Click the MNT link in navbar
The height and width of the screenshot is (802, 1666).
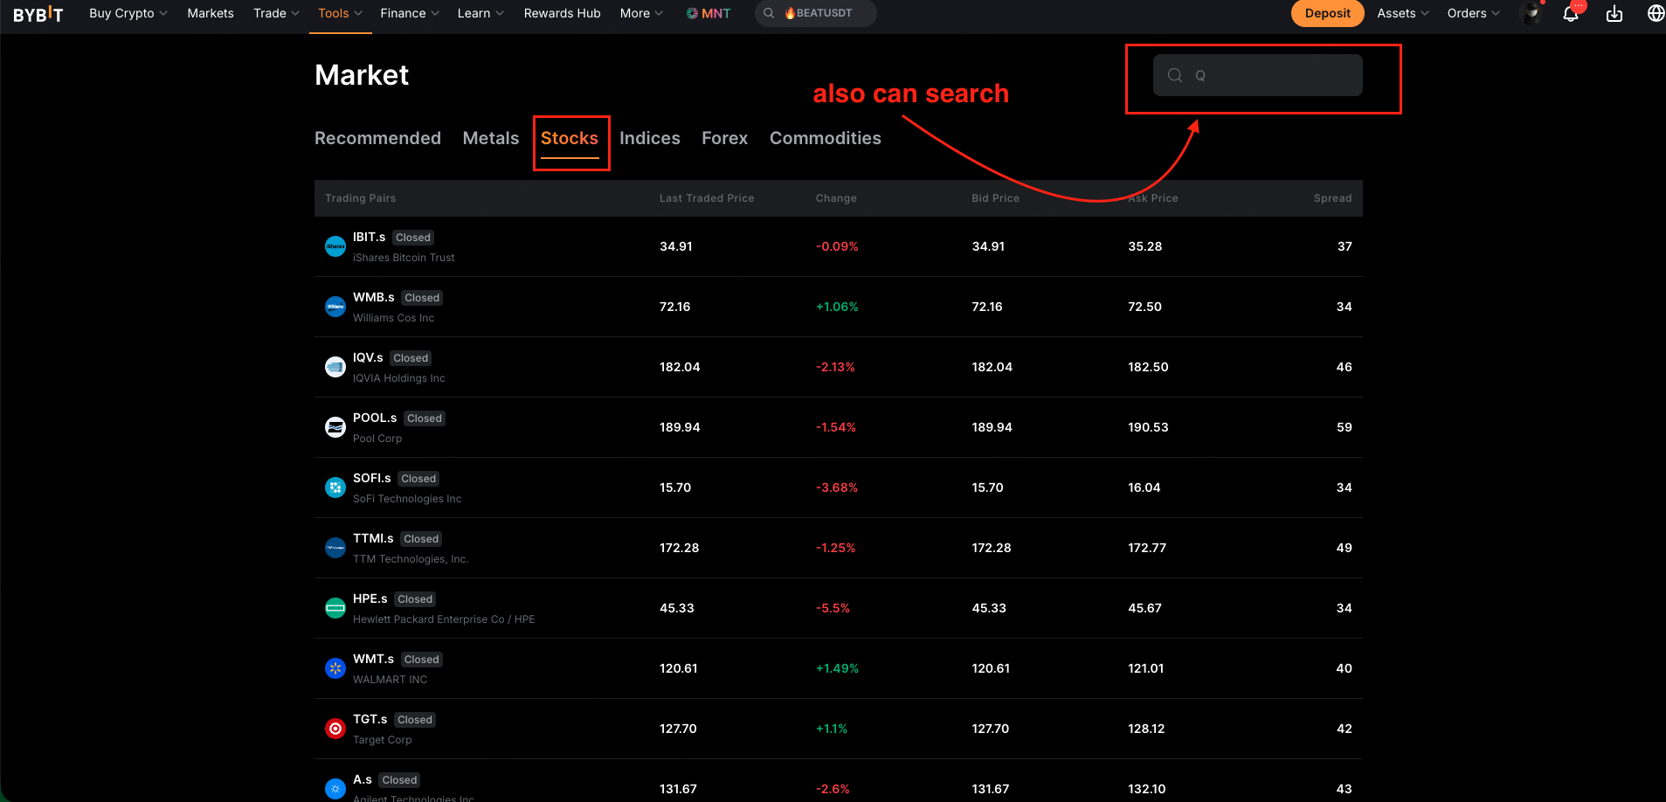pos(709,13)
